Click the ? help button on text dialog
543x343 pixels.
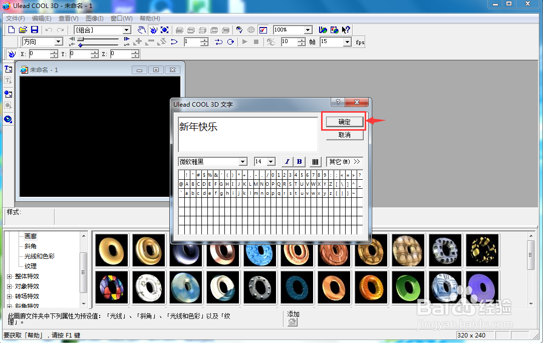[x=338, y=102]
